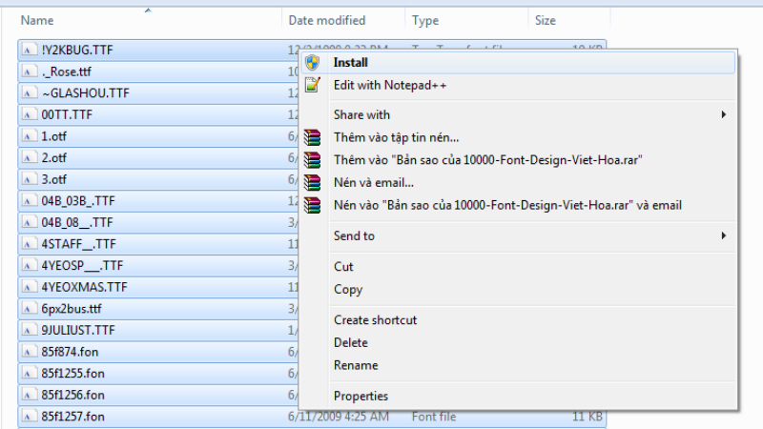Click the Install shield icon

[x=312, y=63]
